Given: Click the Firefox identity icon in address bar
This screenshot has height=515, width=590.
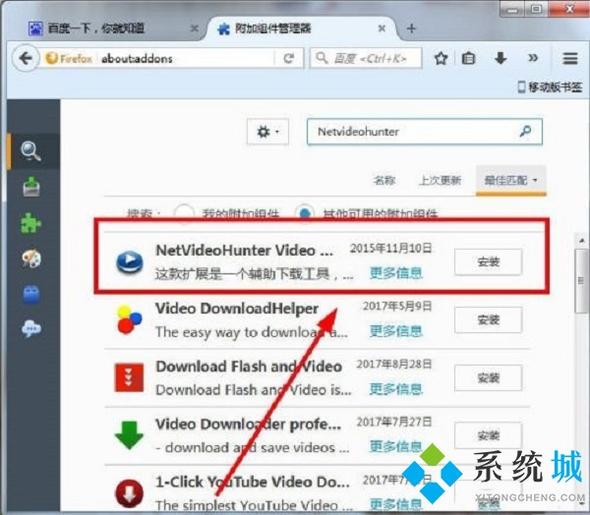Looking at the screenshot, I should pos(68,58).
